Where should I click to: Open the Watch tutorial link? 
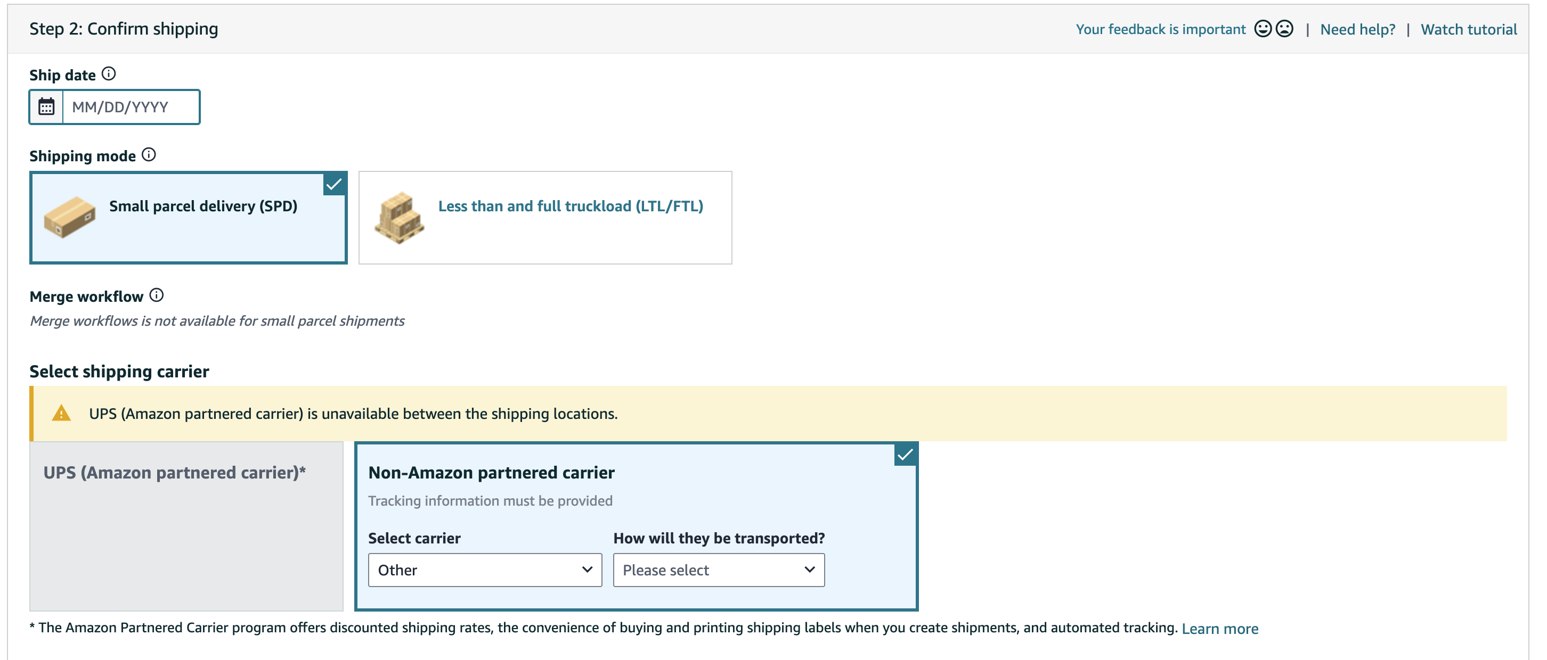coord(1468,29)
